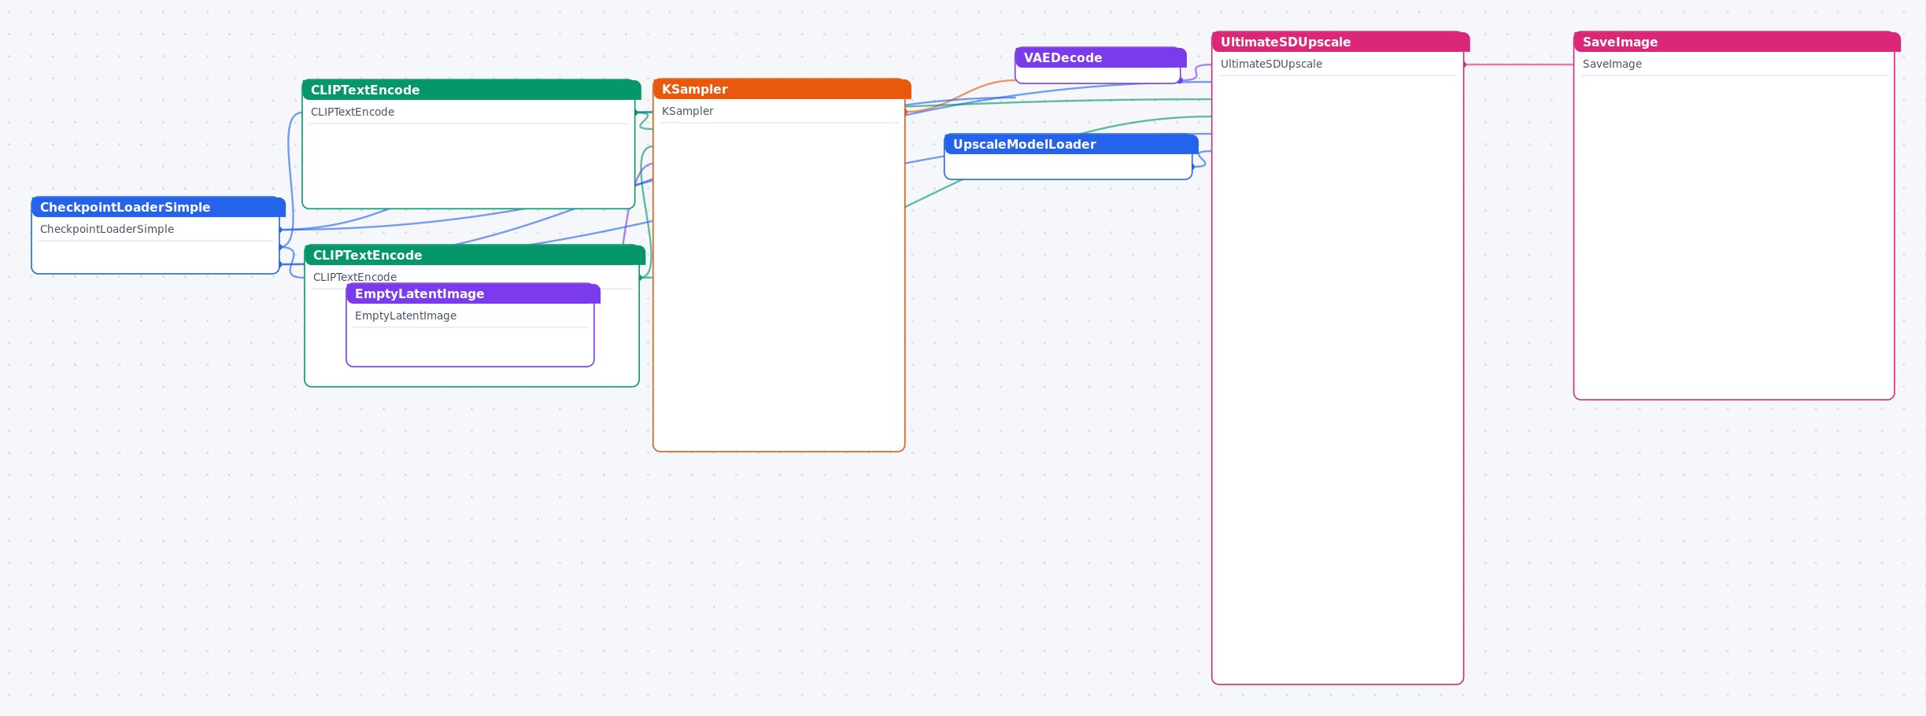The height and width of the screenshot is (716, 1926).
Task: Select the upper CLIPTextEncode node title bar
Action: (x=471, y=90)
